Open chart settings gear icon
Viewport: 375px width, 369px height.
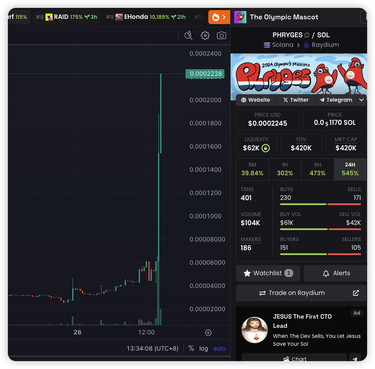tap(205, 35)
